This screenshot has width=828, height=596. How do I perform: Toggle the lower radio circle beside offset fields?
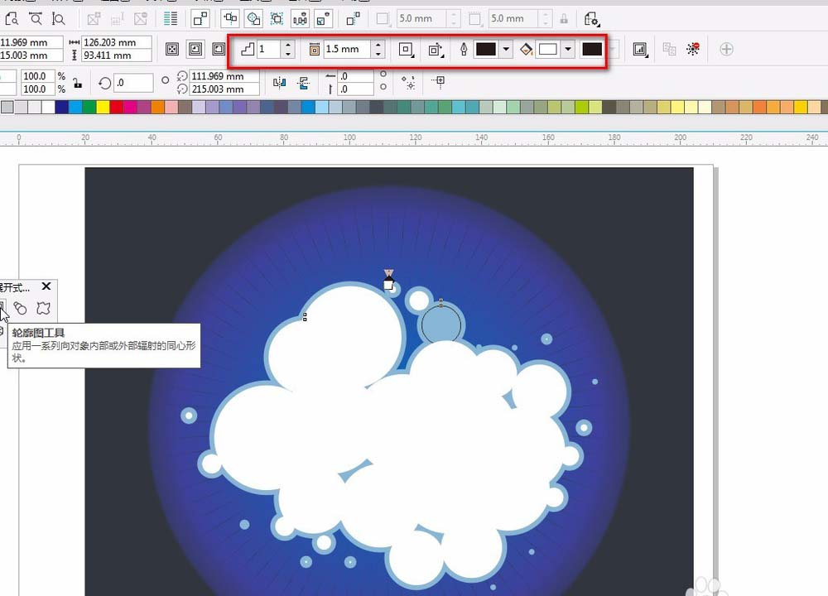coord(383,87)
